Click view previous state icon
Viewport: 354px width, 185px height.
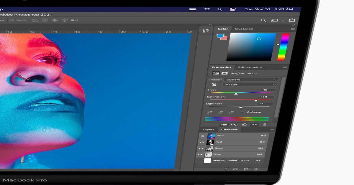tap(235, 124)
